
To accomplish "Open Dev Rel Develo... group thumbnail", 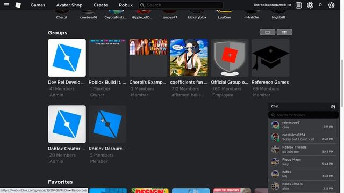I will 67,58.
